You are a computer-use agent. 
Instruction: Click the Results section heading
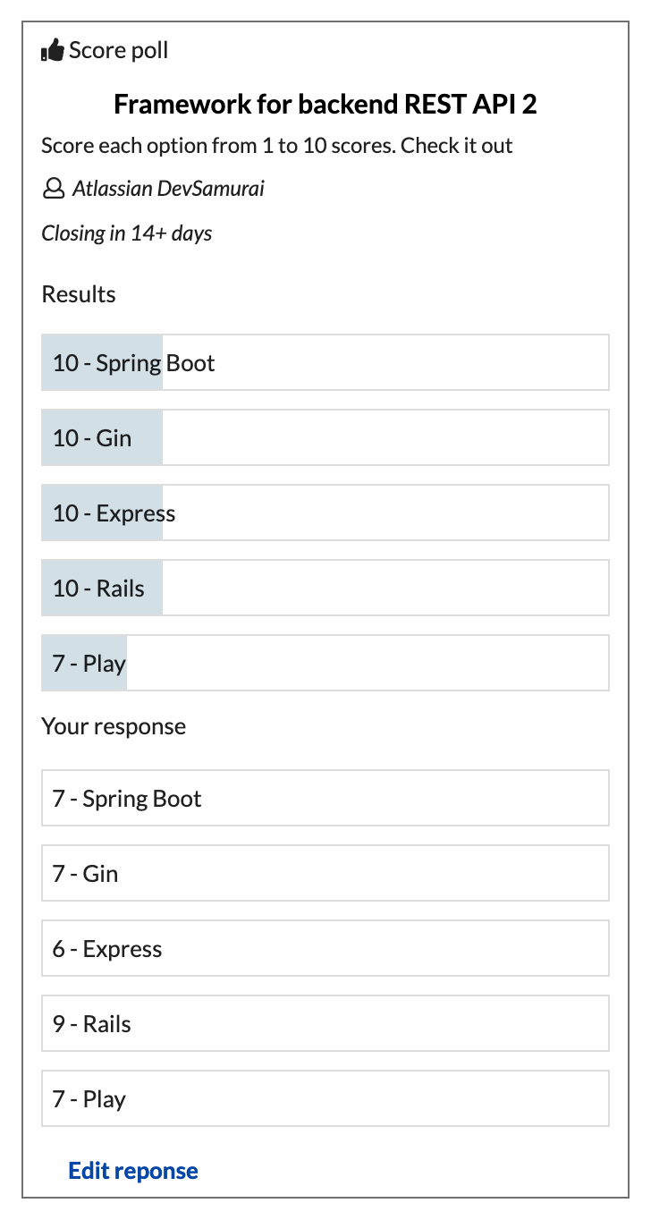pyautogui.click(x=79, y=294)
